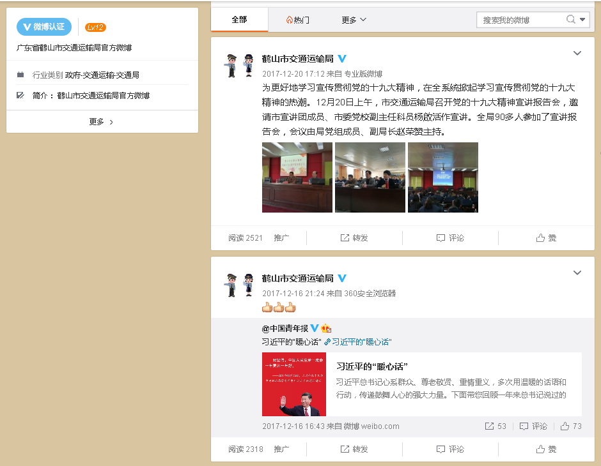
Task: Click the Lv12 level badge
Action: (95, 27)
